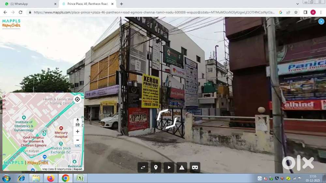Switch to the WhatsApp tab

29,4
